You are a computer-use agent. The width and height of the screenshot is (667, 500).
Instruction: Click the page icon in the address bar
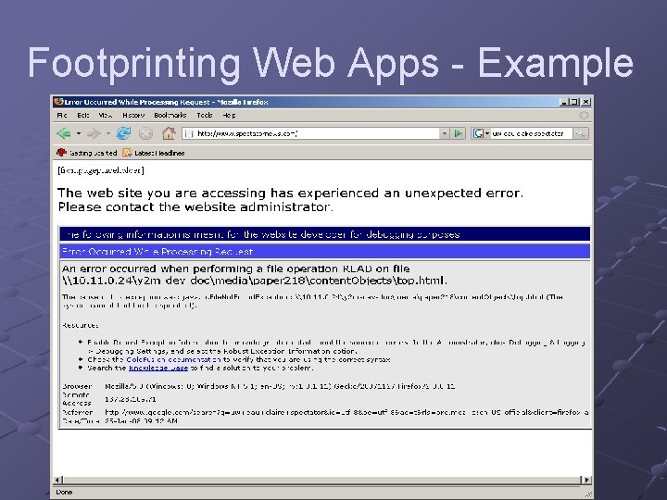tap(190, 133)
